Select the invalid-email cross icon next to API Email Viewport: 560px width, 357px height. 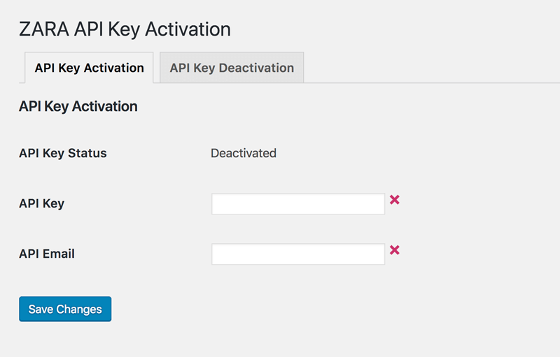(x=395, y=250)
